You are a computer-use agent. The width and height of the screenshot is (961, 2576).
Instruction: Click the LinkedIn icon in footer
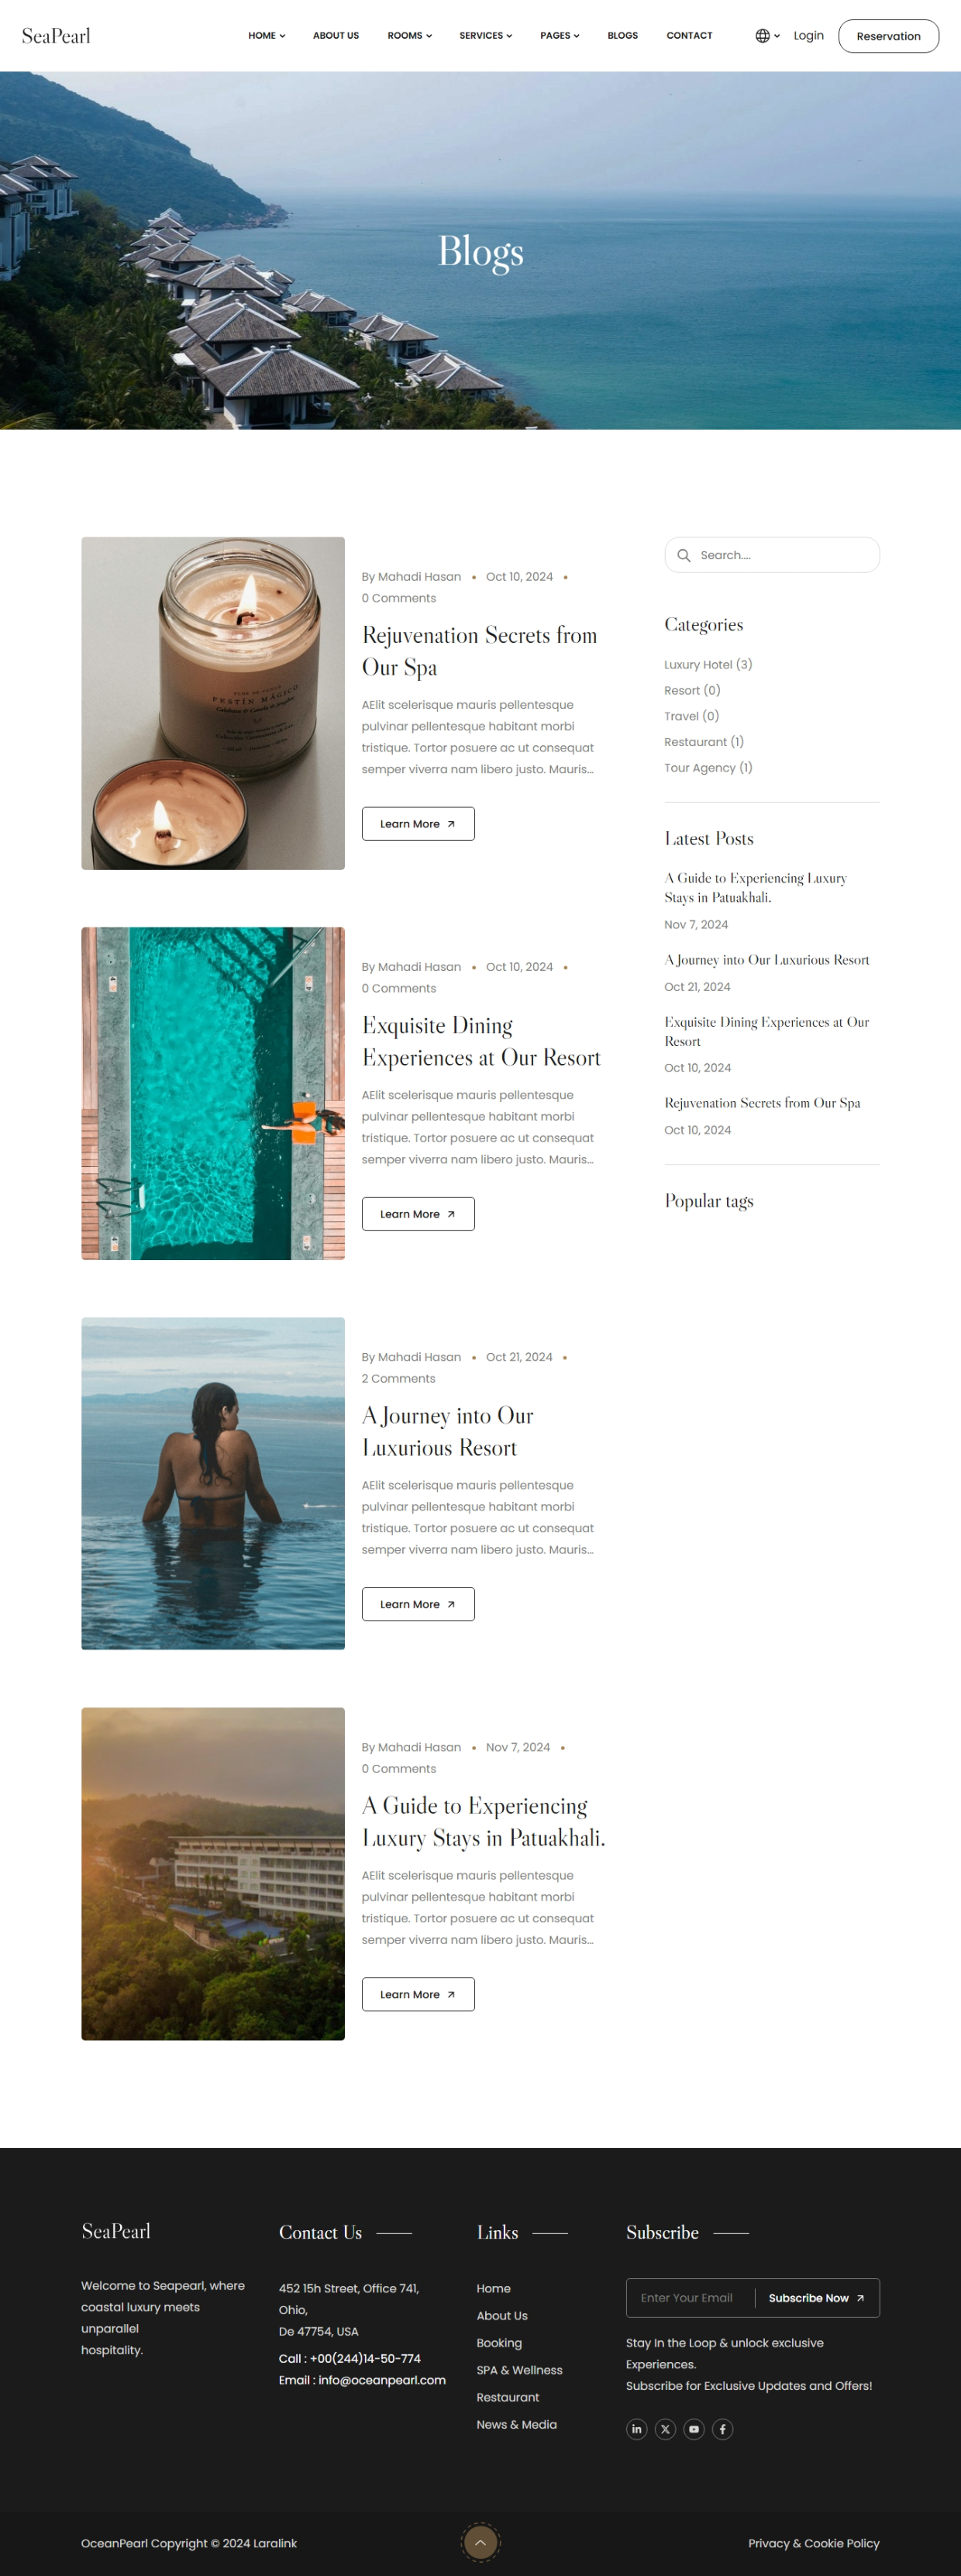pyautogui.click(x=636, y=2429)
